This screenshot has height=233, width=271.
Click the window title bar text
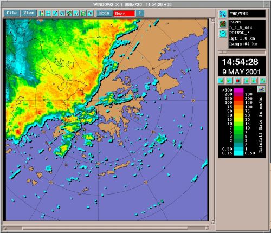(x=132, y=4)
